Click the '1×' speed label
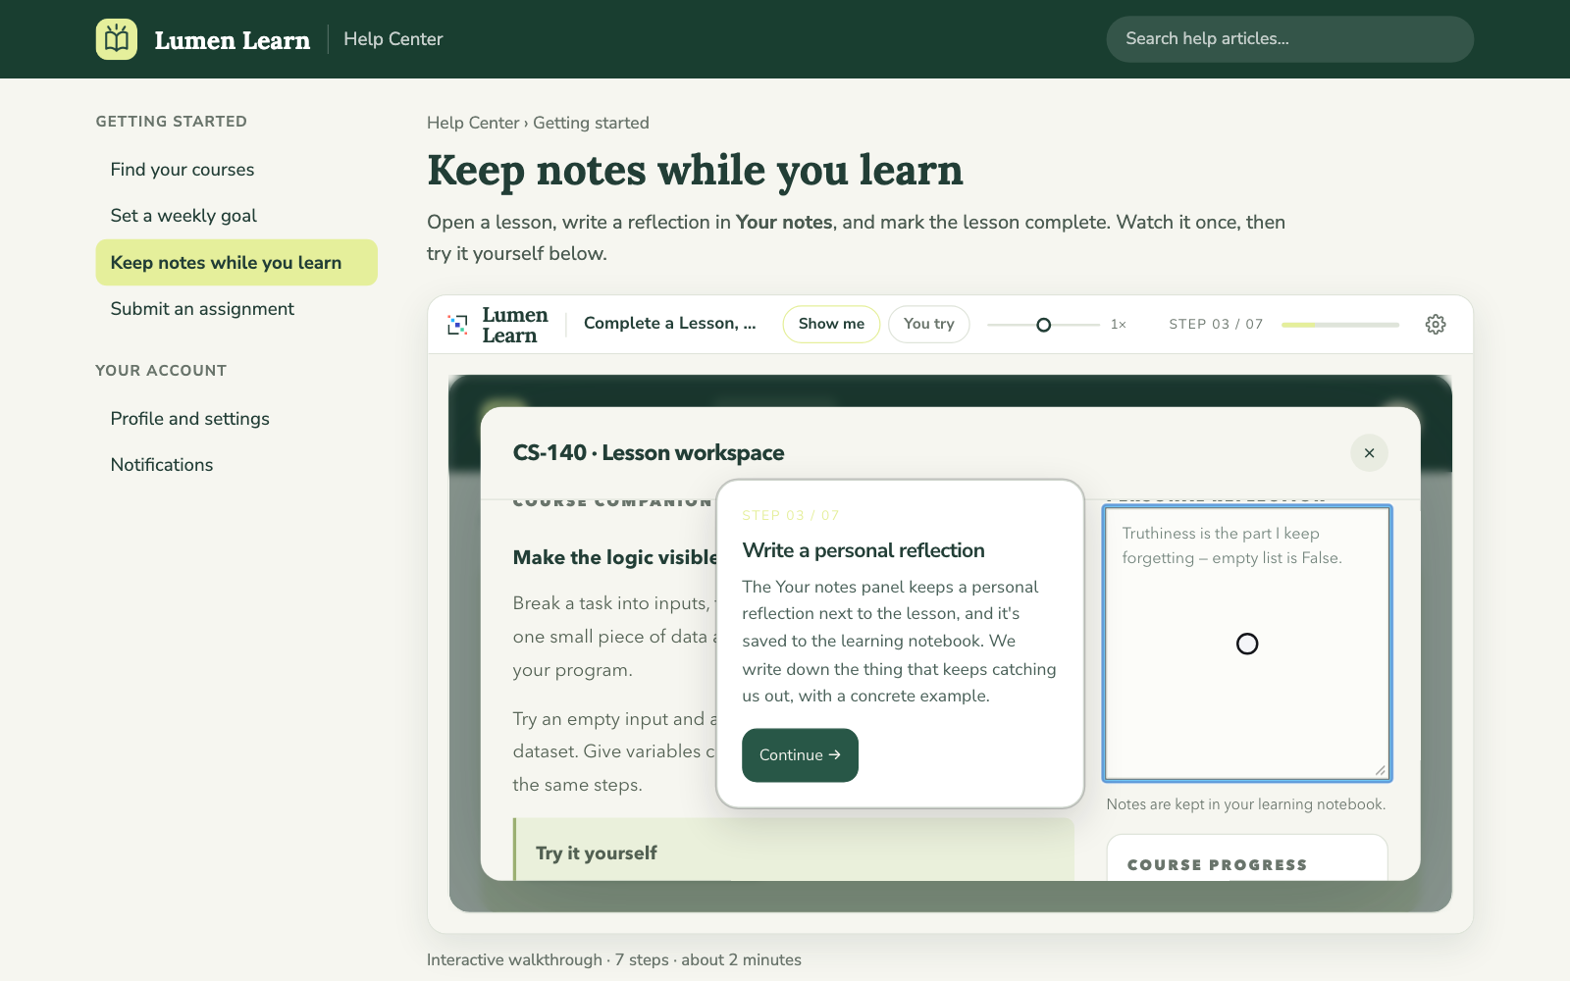 (1119, 325)
